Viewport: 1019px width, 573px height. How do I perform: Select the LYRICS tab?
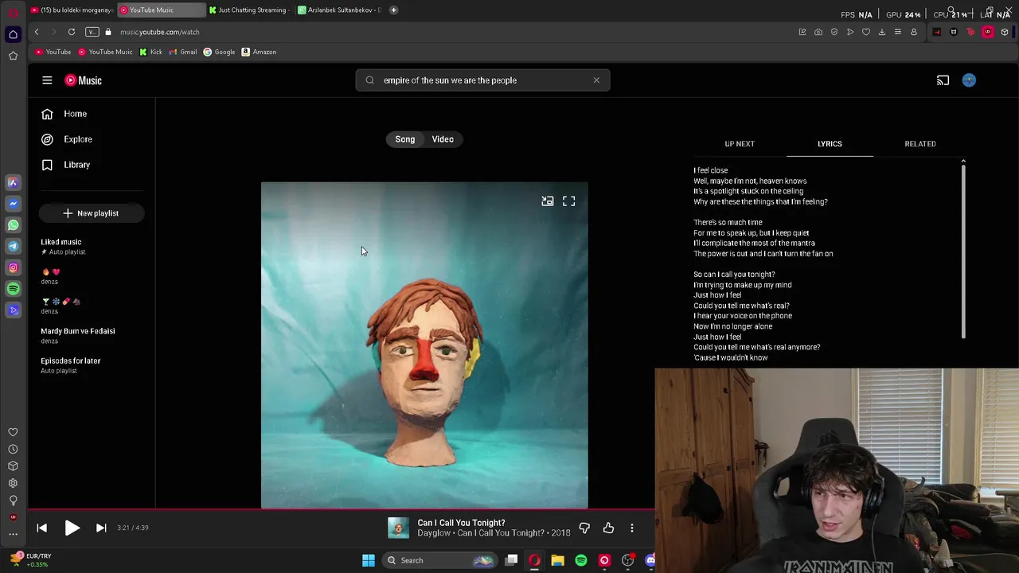[830, 144]
